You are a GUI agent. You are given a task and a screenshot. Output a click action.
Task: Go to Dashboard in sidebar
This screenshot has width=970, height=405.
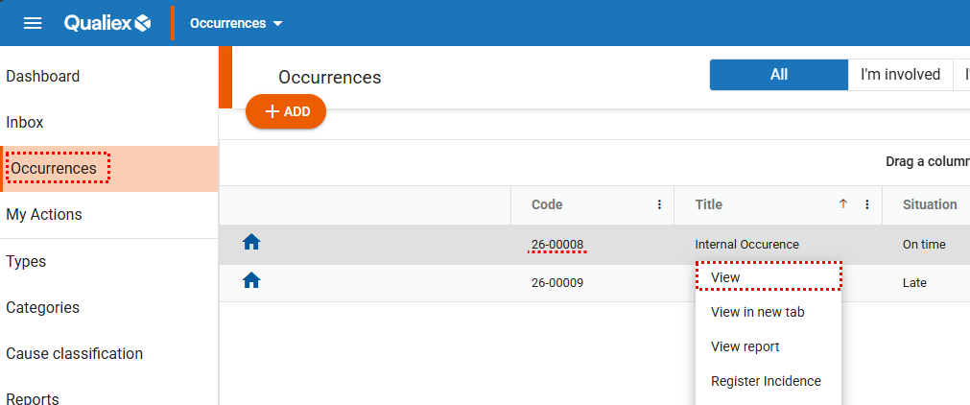point(43,77)
